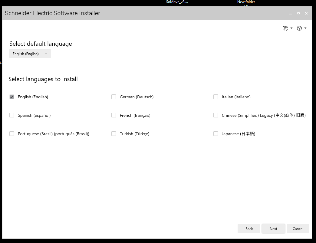Select the Spanish (español) checkbox
316x243 pixels.
[12, 115]
